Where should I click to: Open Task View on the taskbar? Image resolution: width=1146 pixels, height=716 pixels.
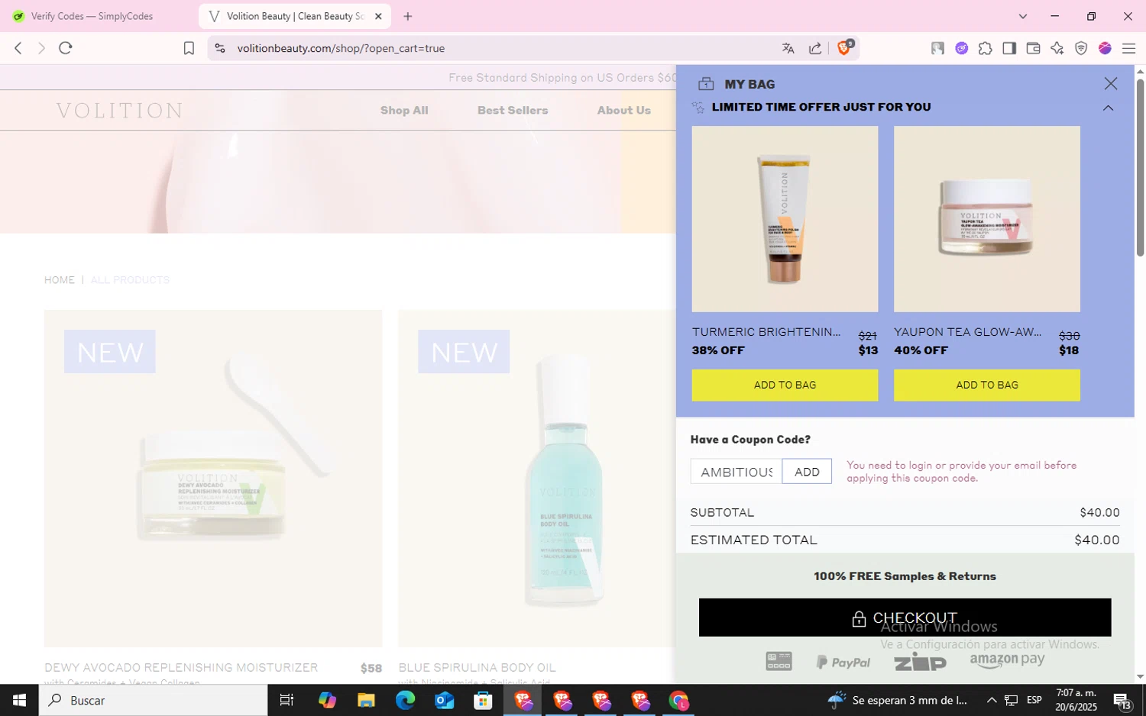point(286,700)
